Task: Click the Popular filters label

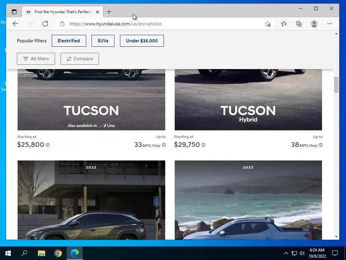Action: click(x=32, y=41)
